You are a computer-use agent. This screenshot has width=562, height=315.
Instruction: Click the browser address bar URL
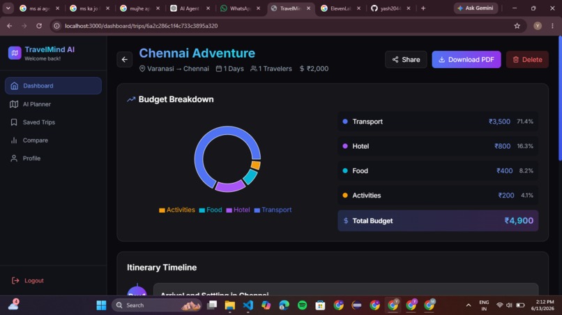point(142,26)
